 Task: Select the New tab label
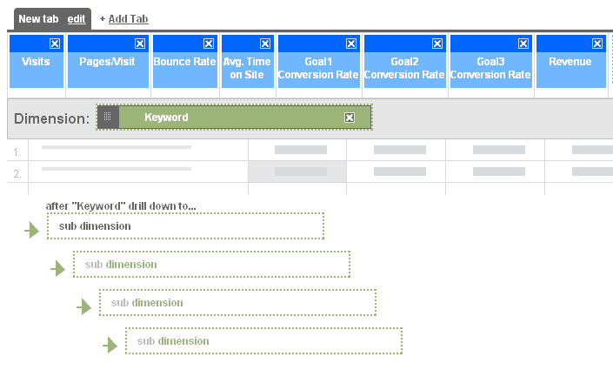coord(40,18)
